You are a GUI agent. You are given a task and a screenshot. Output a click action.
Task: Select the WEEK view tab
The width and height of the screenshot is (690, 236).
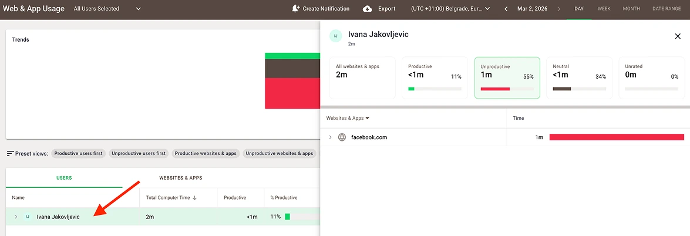click(x=604, y=9)
